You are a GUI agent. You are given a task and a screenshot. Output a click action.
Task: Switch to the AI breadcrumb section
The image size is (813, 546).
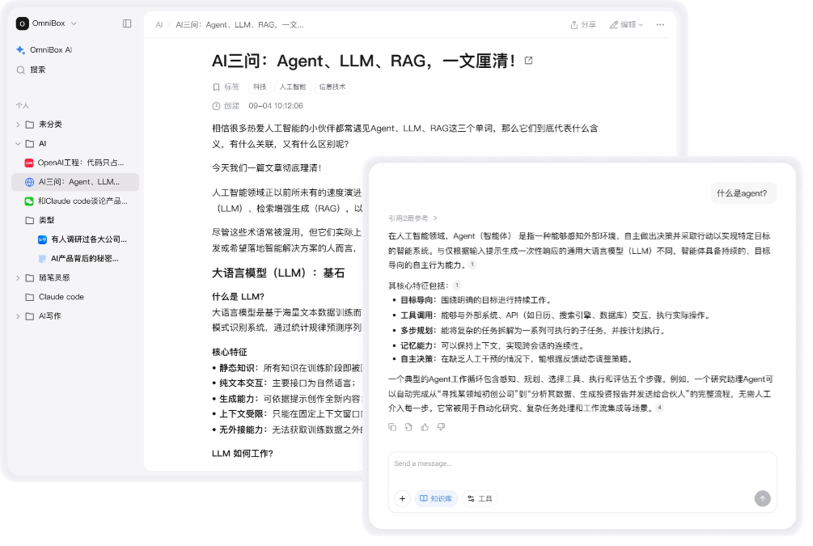159,24
